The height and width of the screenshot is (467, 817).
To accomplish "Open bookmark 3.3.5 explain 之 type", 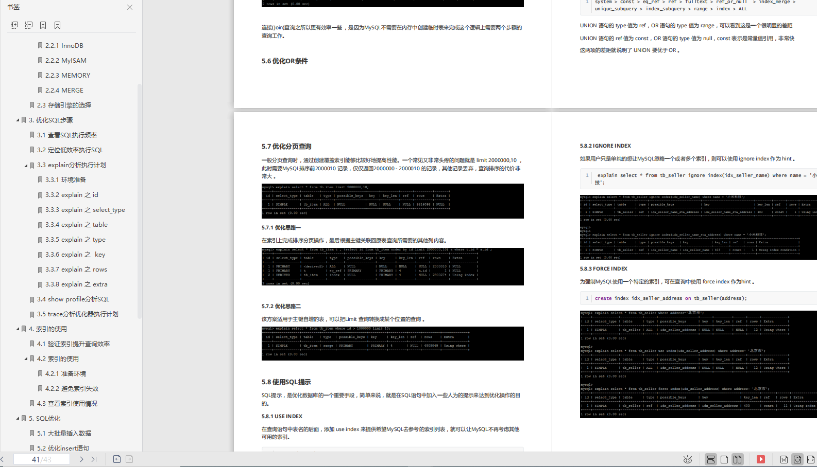I will (75, 240).
